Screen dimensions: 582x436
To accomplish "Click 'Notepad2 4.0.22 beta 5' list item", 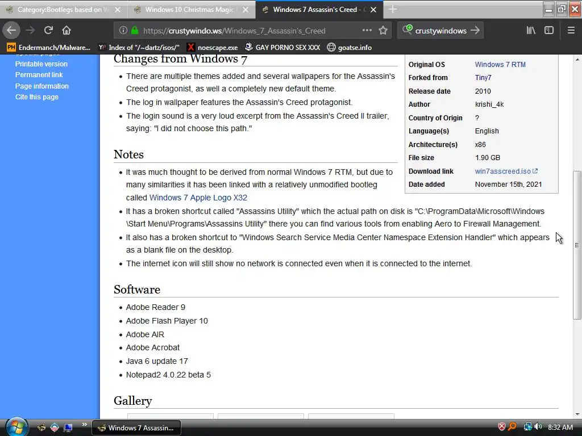I will coord(168,375).
